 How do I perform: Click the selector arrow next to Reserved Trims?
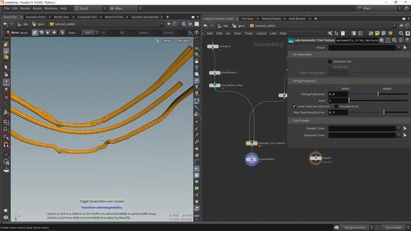(x=405, y=135)
